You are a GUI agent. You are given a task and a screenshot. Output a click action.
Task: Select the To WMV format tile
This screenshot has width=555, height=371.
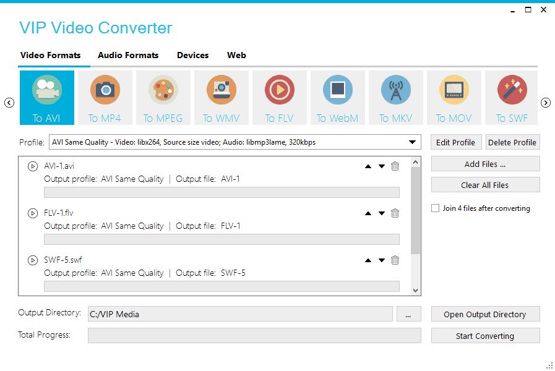click(x=222, y=98)
